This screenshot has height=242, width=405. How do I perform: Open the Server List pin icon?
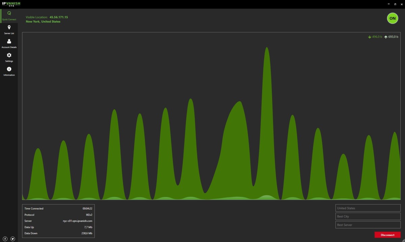click(9, 27)
